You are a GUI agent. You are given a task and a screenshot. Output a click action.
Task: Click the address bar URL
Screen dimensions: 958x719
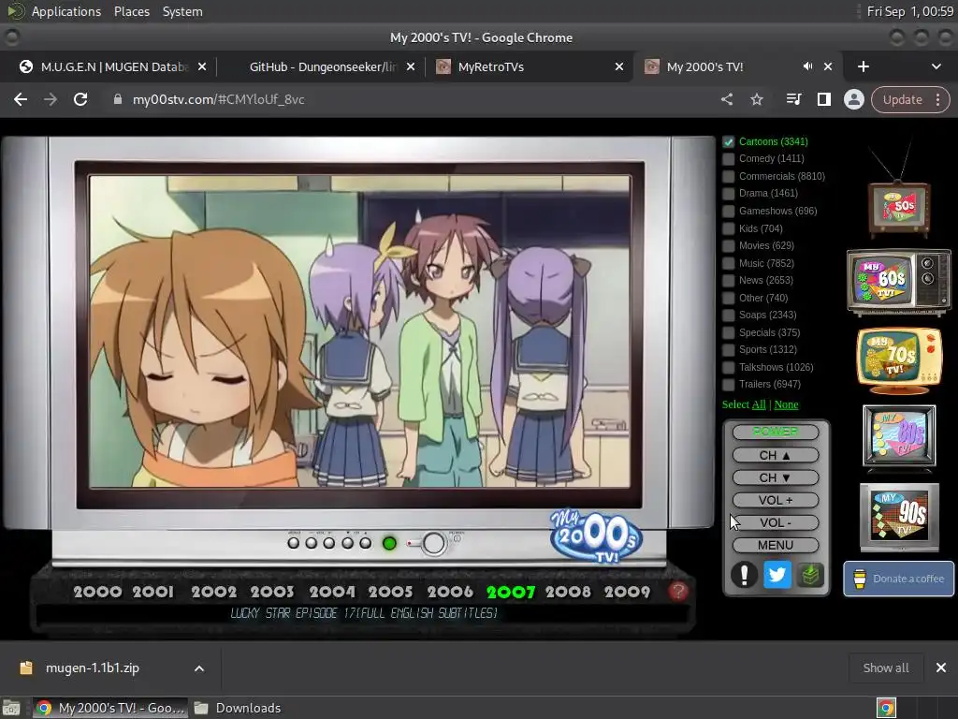click(218, 99)
